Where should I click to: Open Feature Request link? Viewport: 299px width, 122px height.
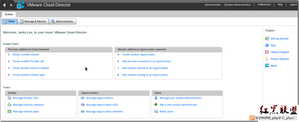tap(280, 59)
